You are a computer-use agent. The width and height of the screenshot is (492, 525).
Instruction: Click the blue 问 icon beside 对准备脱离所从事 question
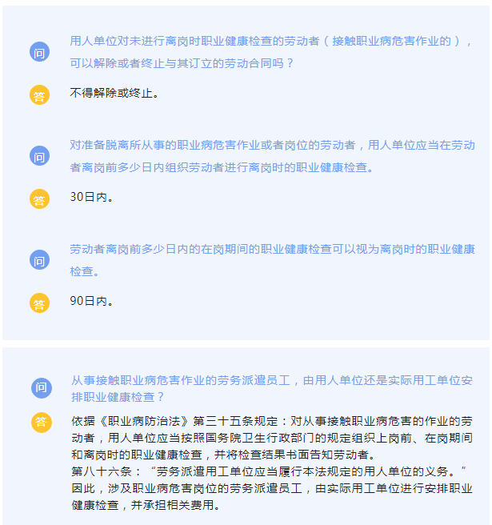click(39, 156)
